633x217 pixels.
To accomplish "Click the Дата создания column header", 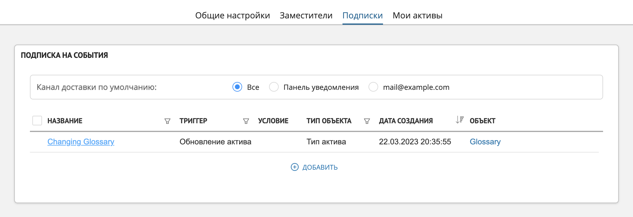I will pyautogui.click(x=406, y=121).
